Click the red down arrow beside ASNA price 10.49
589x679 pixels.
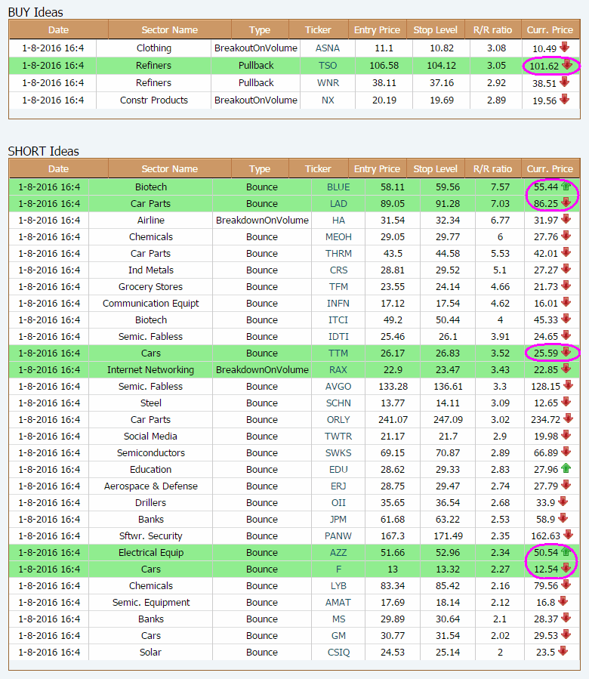[x=564, y=47]
